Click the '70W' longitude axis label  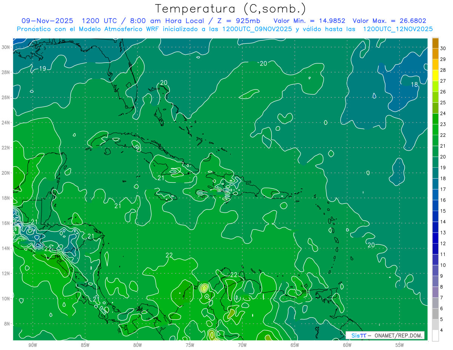click(242, 345)
